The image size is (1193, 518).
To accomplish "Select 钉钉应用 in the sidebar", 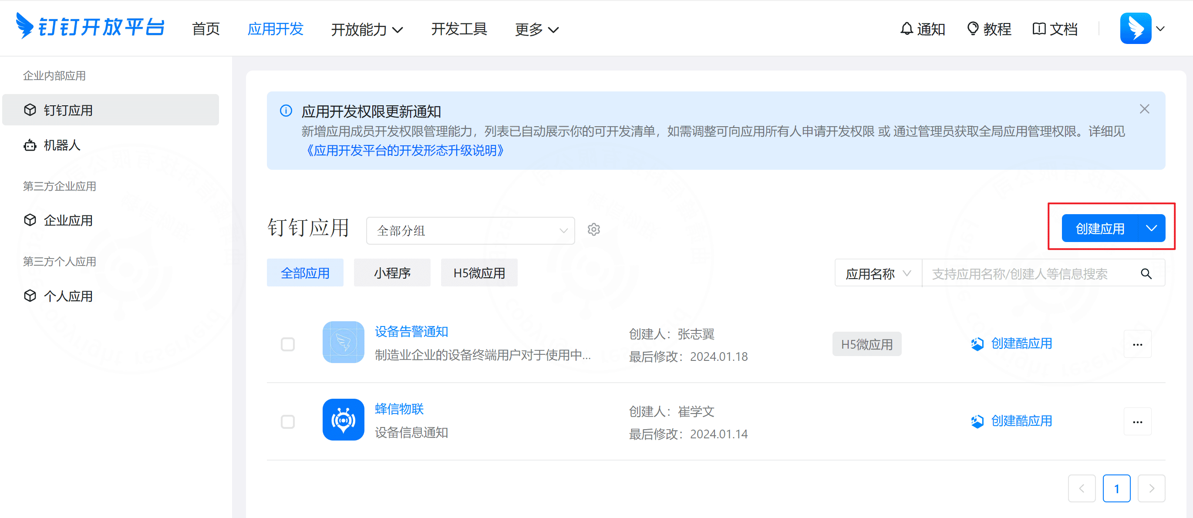I will (x=111, y=110).
